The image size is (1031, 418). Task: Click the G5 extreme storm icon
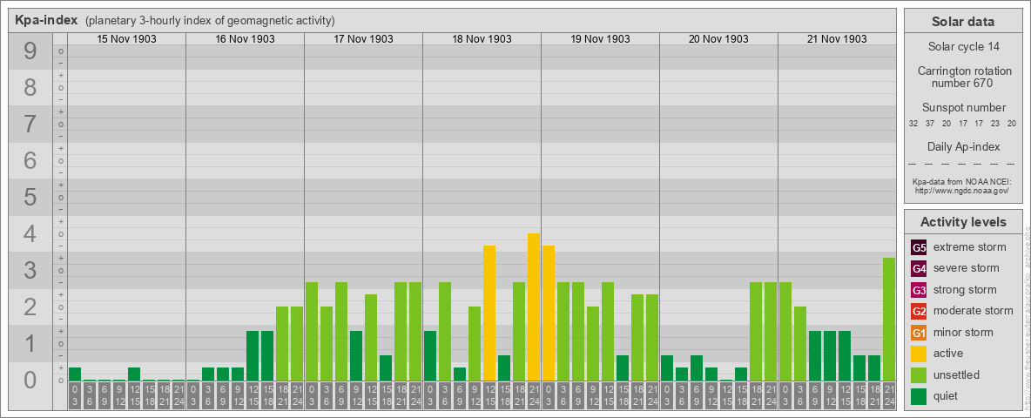pos(919,248)
